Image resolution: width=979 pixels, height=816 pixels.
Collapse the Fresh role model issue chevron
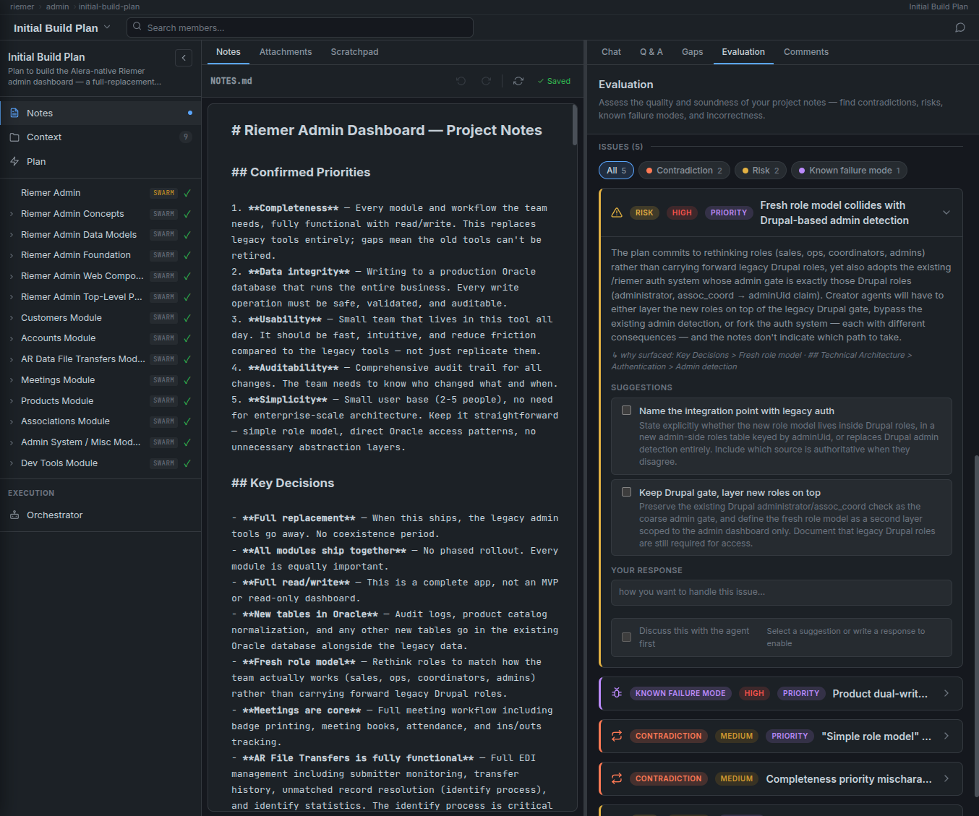[946, 212]
